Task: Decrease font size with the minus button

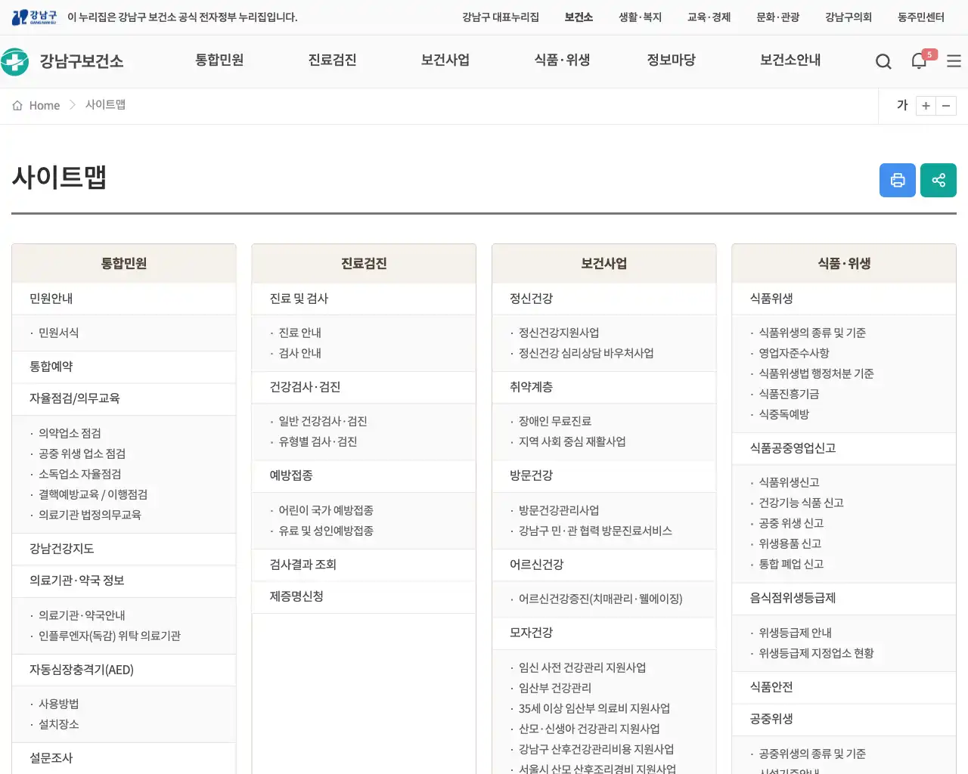Action: (x=946, y=106)
